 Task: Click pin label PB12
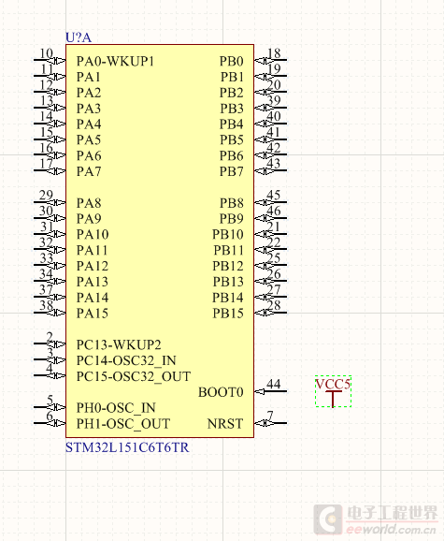pos(228,266)
